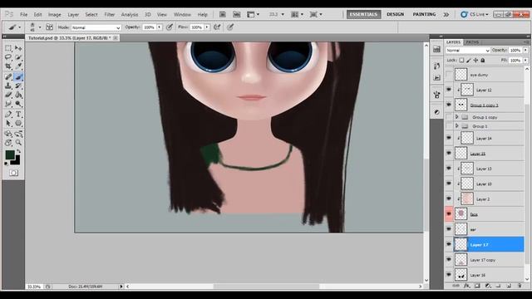
Task: Open the CS Live button
Action: [x=475, y=14]
